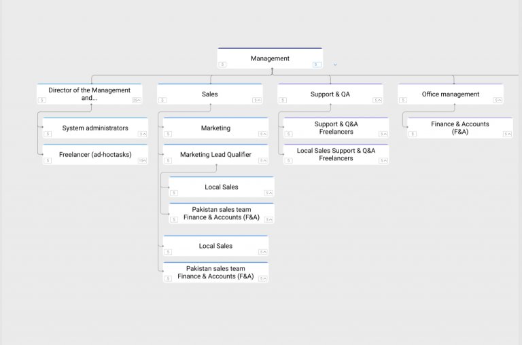
Task: Click member count badge on Support & QA node
Action: pyautogui.click(x=283, y=100)
